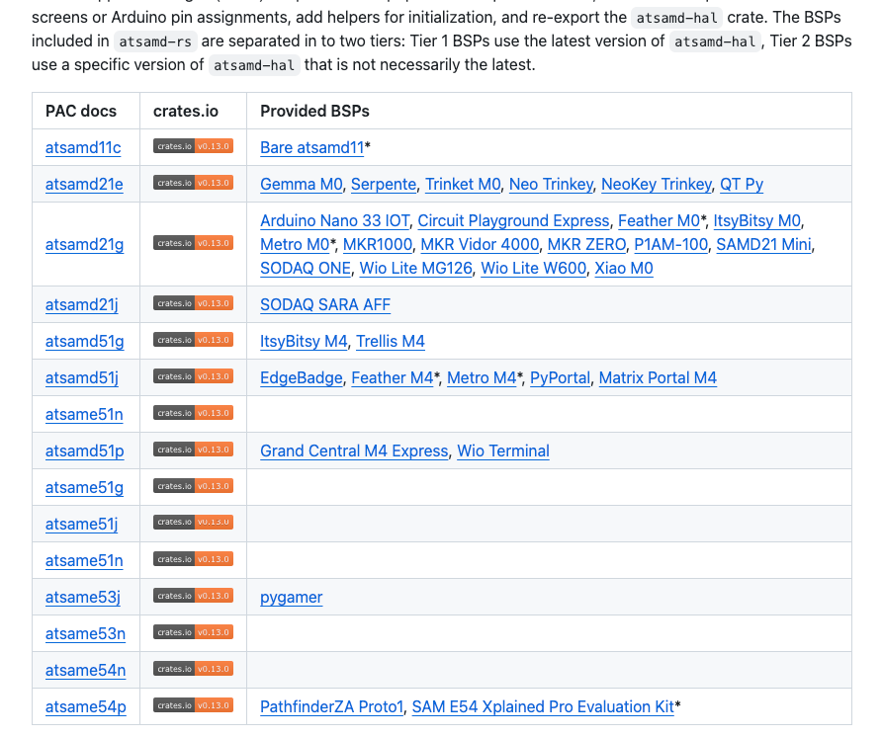The image size is (883, 737).
Task: Open the atsamd21g PAC docs link
Action: pos(84,244)
